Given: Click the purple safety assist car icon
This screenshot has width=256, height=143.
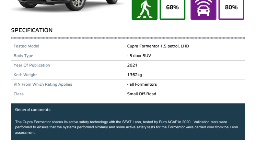Looking at the screenshot, I should tap(203, 10).
